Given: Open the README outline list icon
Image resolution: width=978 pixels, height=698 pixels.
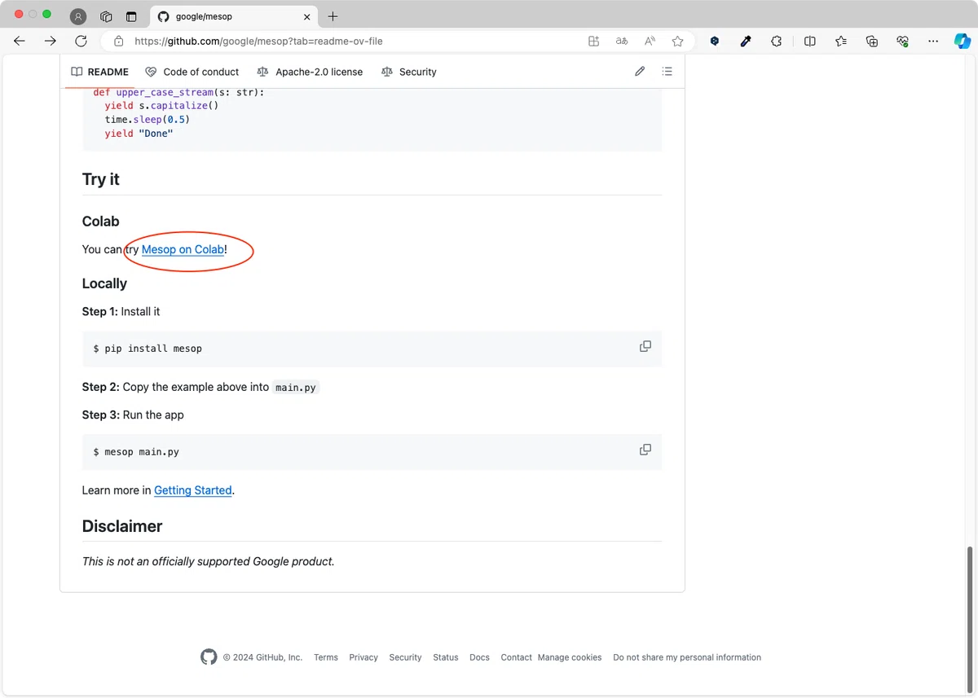Looking at the screenshot, I should [x=667, y=72].
